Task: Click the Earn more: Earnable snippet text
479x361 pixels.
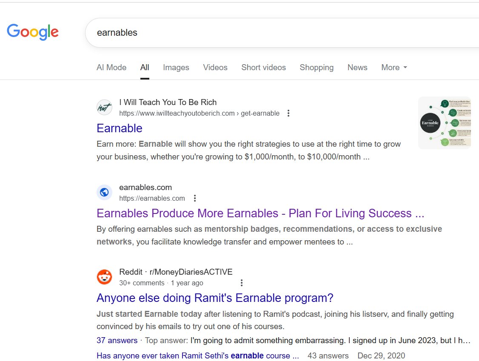Action: pyautogui.click(x=248, y=150)
